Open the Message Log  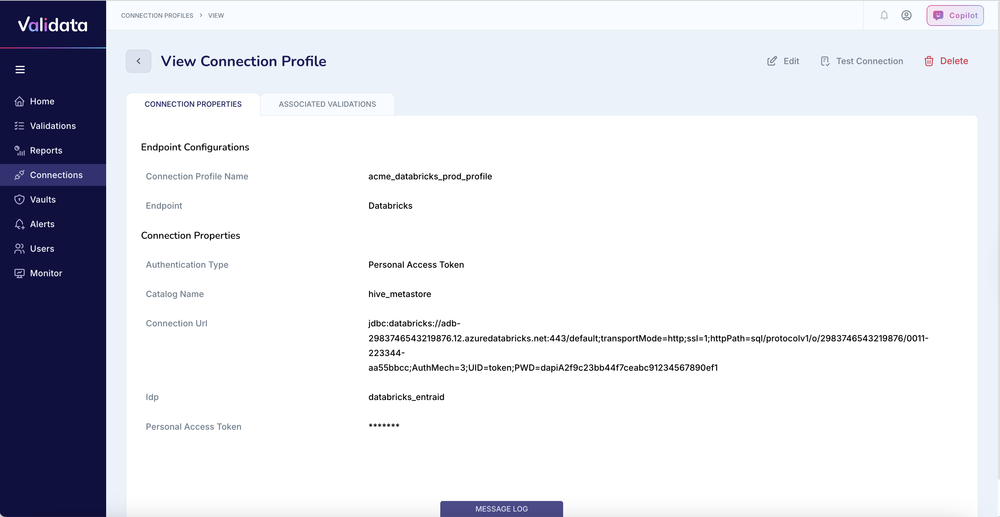pyautogui.click(x=501, y=508)
